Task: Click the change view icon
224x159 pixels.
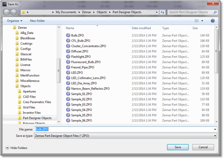Action: point(197,21)
